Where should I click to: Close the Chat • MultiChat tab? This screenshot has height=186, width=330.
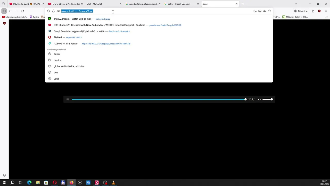tap(120, 4)
